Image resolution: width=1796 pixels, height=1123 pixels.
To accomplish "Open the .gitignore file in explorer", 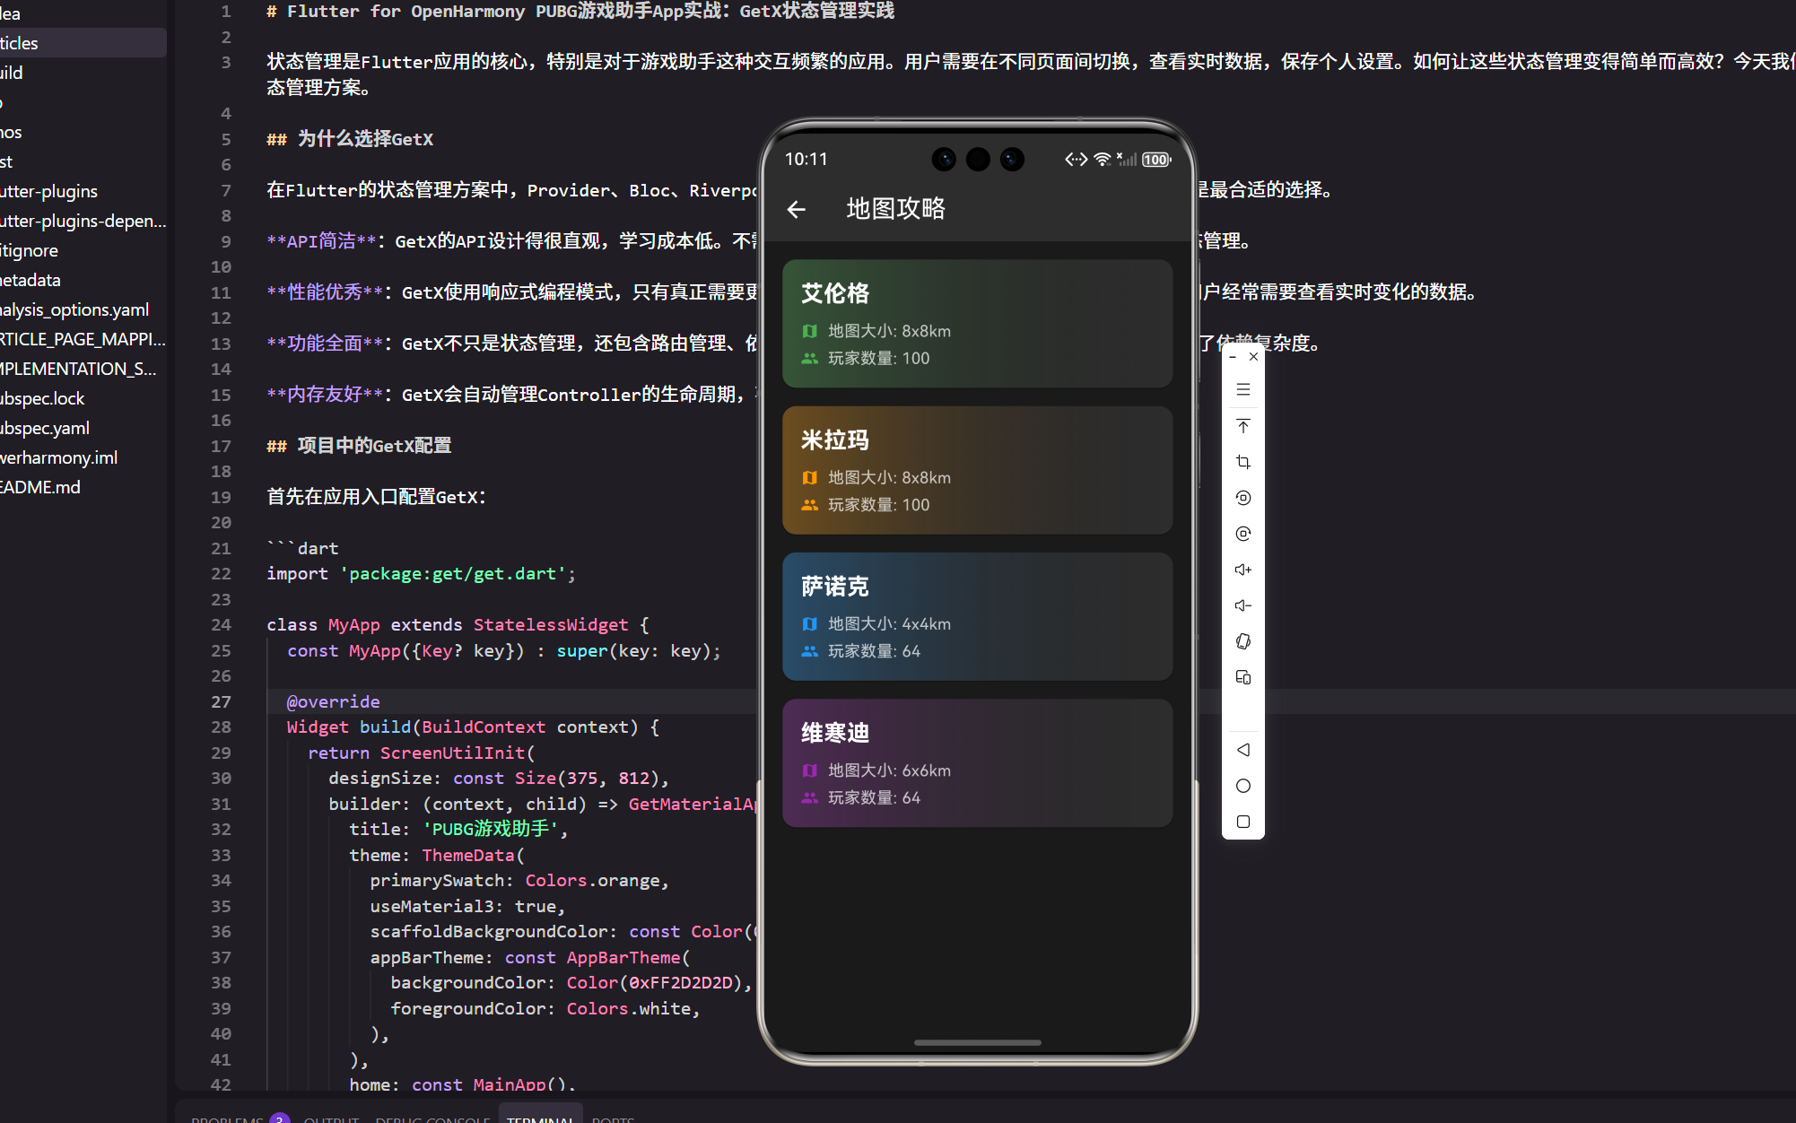I will pyautogui.click(x=83, y=250).
